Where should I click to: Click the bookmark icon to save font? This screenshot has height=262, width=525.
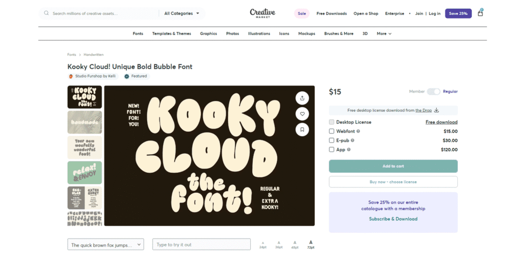click(x=302, y=130)
